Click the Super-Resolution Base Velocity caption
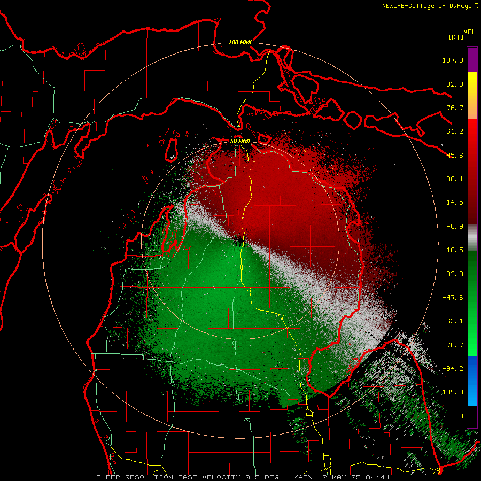The width and height of the screenshot is (481, 481). pos(243,477)
